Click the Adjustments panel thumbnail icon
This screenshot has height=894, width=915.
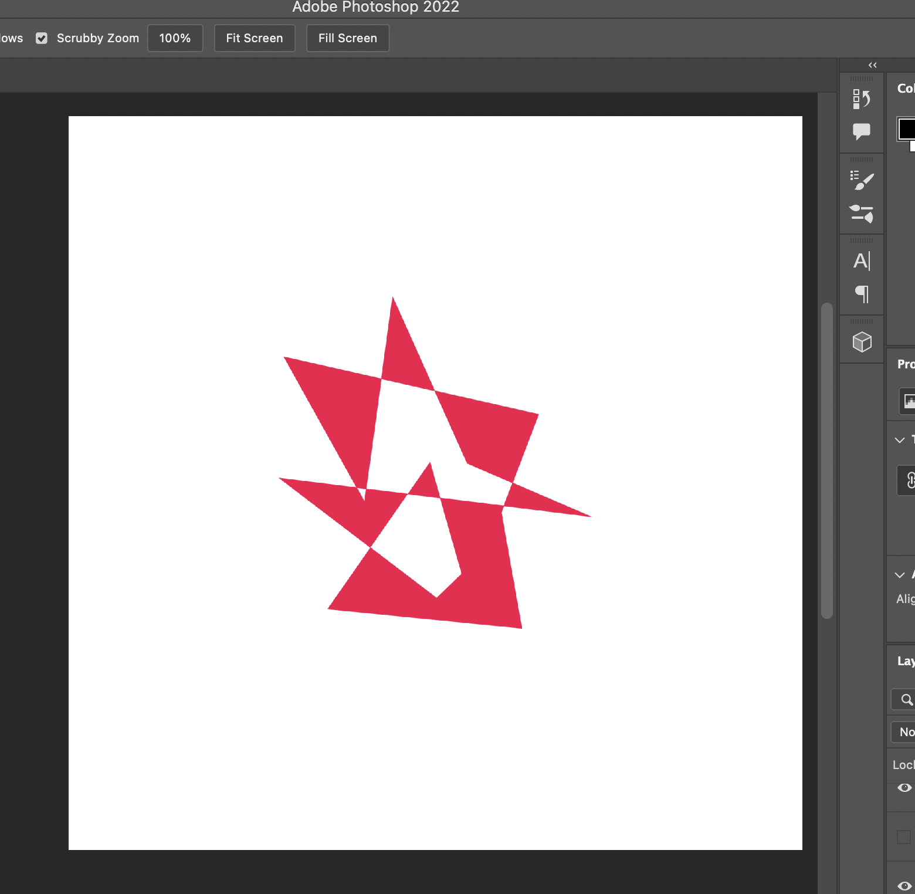(x=909, y=401)
